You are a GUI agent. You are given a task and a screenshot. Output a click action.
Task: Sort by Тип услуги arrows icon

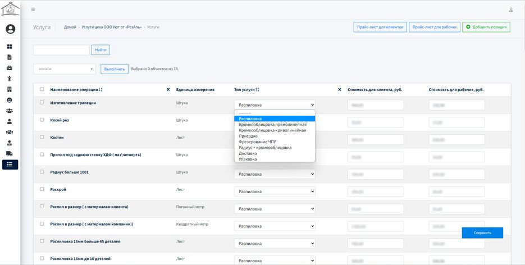[x=258, y=90]
